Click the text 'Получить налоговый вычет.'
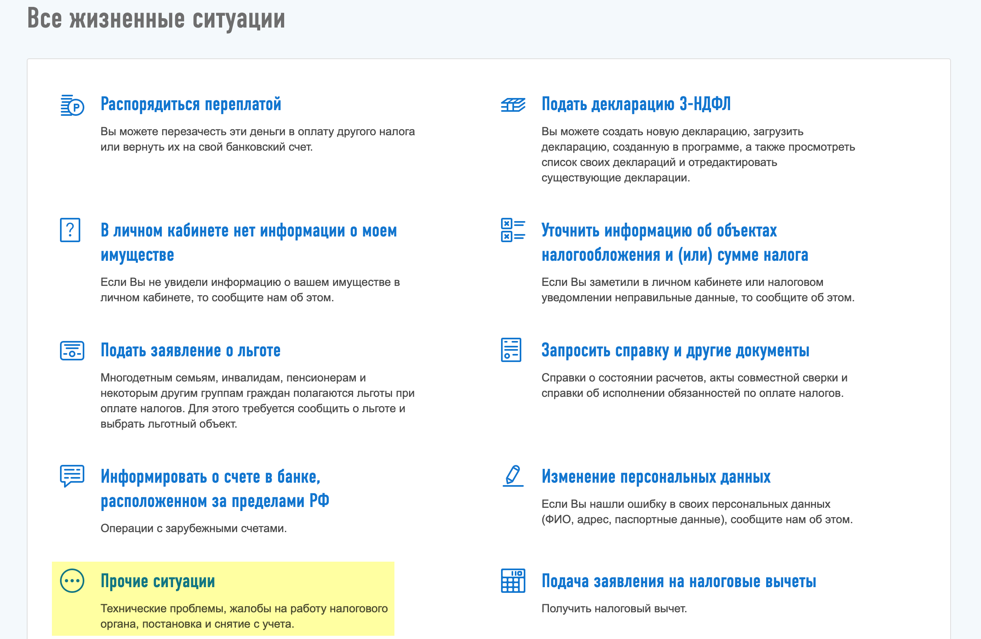Image resolution: width=981 pixels, height=639 pixels. click(x=614, y=609)
